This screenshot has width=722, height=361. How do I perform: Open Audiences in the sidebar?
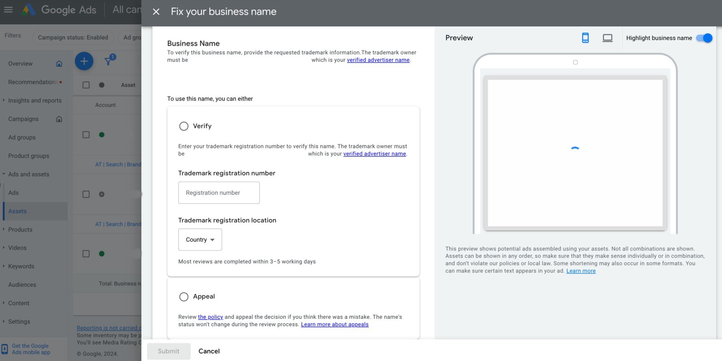pos(22,285)
